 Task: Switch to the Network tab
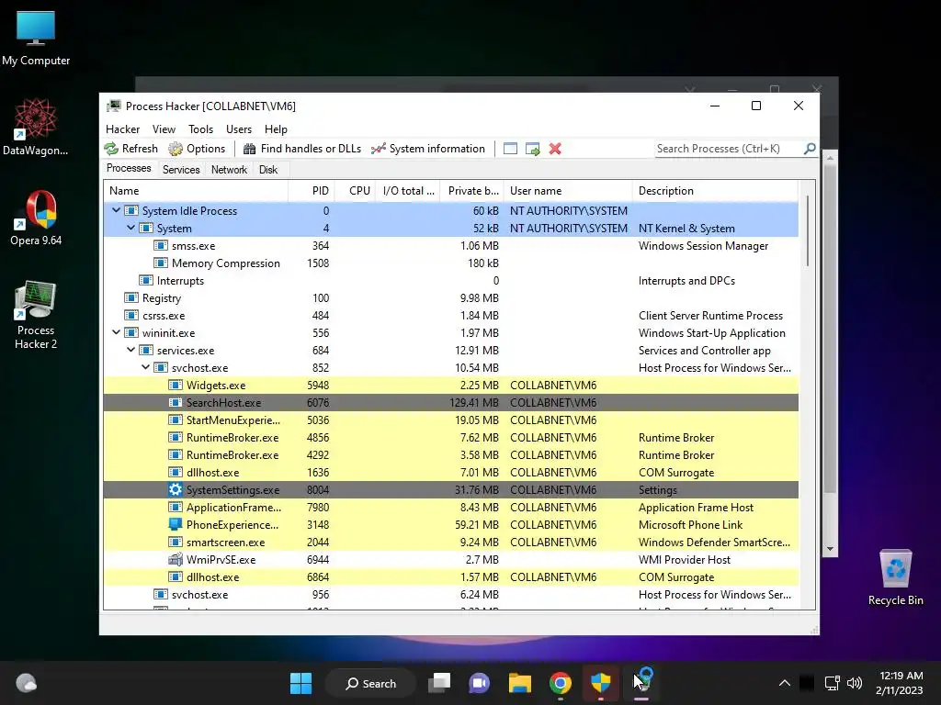pos(229,170)
